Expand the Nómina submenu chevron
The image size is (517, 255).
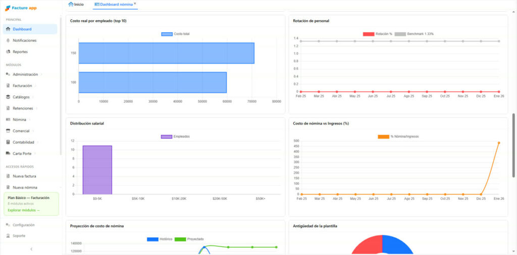tap(29, 119)
